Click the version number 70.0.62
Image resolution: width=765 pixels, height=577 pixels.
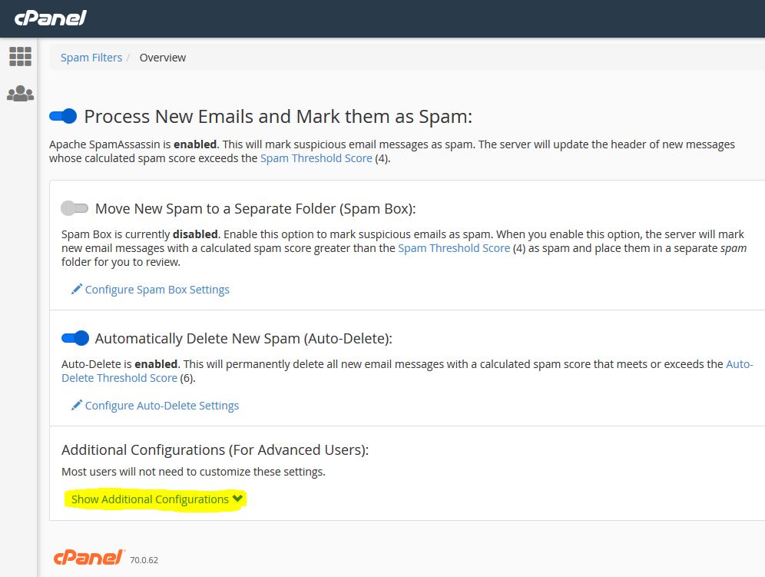click(144, 560)
